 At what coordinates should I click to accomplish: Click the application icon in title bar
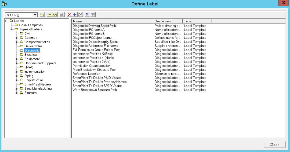click(x=4, y=4)
